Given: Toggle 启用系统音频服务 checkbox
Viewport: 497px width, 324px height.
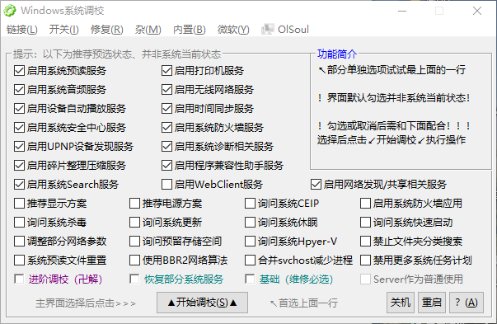Looking at the screenshot, I should tap(19, 89).
